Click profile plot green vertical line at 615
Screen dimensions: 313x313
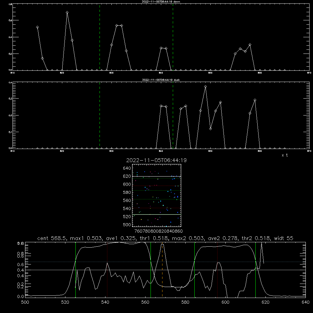(x=255, y=270)
